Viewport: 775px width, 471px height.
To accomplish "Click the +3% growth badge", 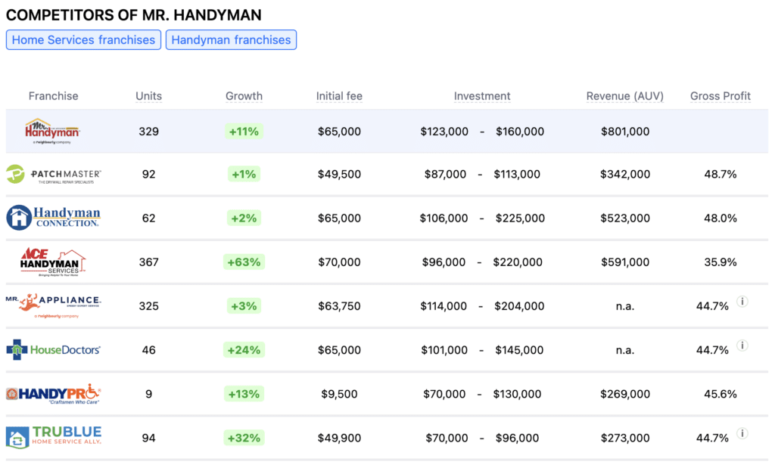I will [244, 306].
